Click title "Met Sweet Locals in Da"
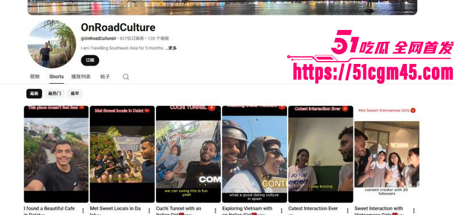454x215 pixels. 115,208
